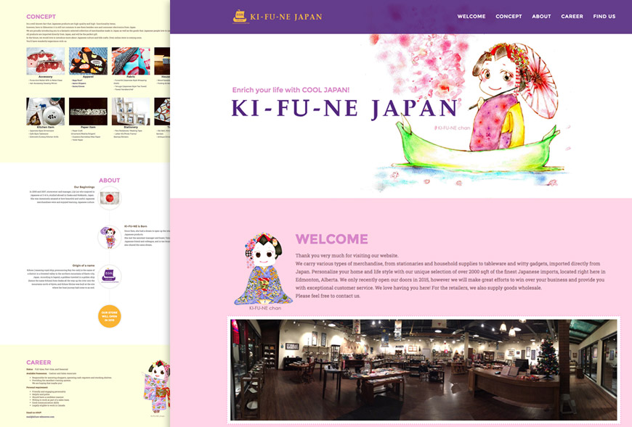Navigate to FIND US in the header
Viewport: 632px width, 427px height.
(x=604, y=17)
